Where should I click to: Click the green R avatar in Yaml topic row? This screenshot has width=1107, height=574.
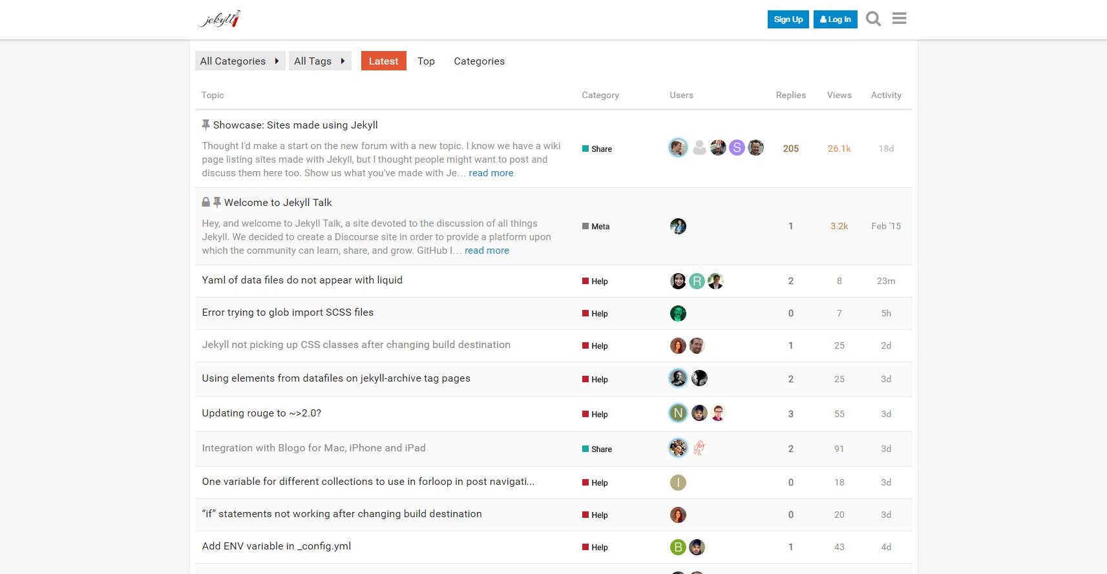(x=697, y=281)
